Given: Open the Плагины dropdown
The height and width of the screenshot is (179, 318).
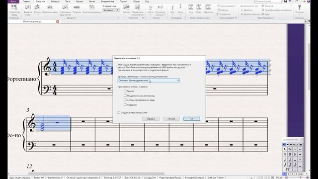Looking at the screenshot, I should point(300,10).
